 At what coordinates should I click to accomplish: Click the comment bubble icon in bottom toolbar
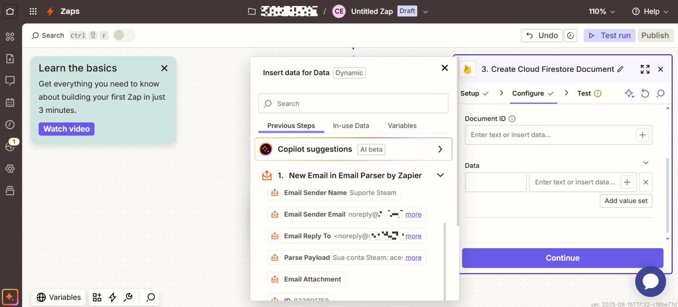pyautogui.click(x=151, y=297)
